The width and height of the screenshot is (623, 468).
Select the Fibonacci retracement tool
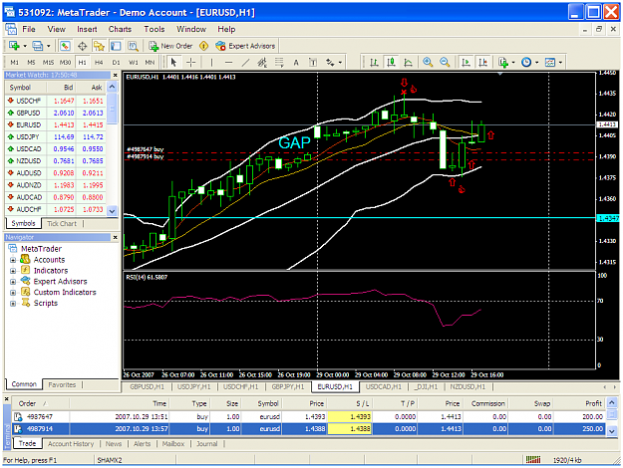[x=279, y=63]
